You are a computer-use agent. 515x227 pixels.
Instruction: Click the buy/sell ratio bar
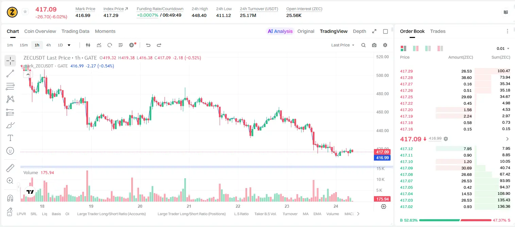pos(455,220)
